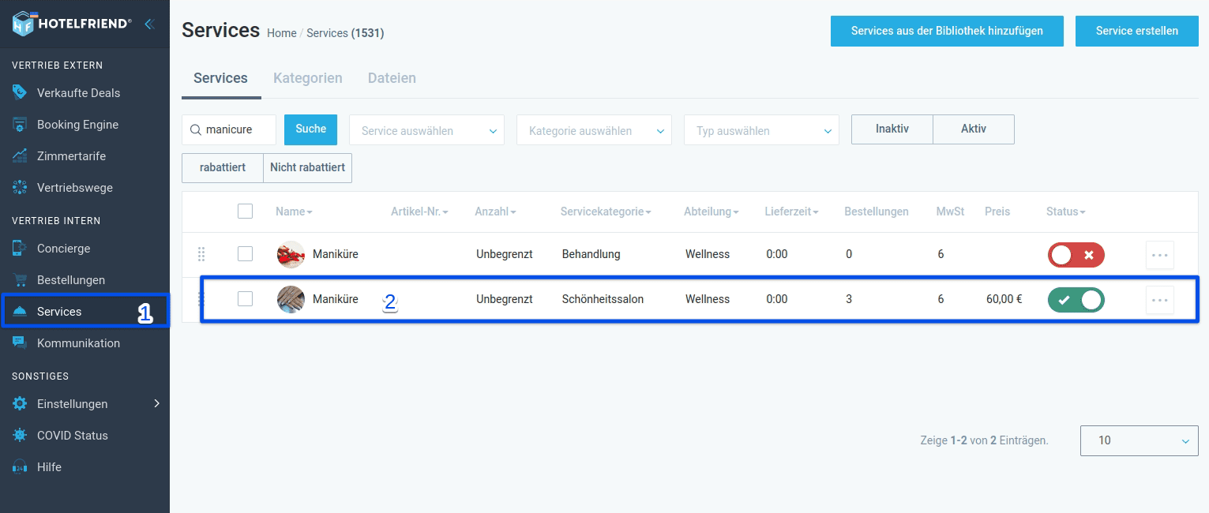Click the Verkaufte Deals tag icon
Image resolution: width=1209 pixels, height=513 pixels.
pos(20,92)
